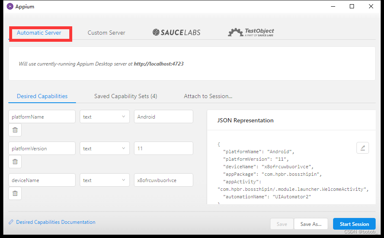
Task: Select the WelcomeActivity line in JSON
Action: click(x=293, y=189)
